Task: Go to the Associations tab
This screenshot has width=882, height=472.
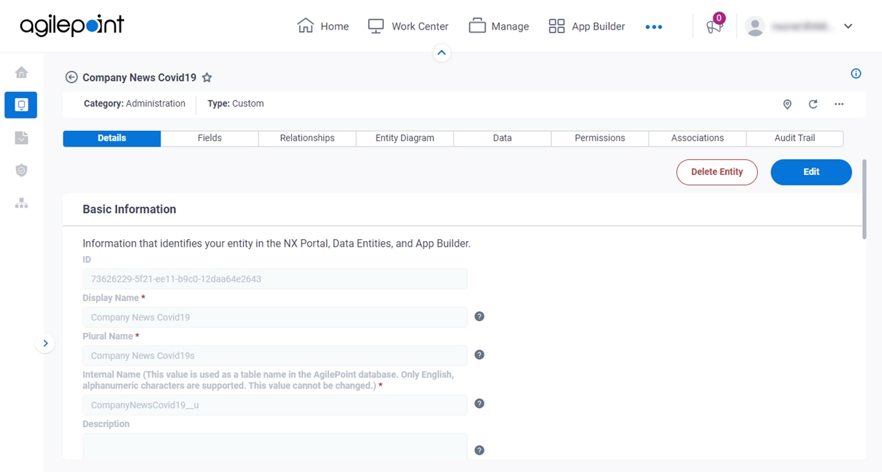Action: pos(697,138)
